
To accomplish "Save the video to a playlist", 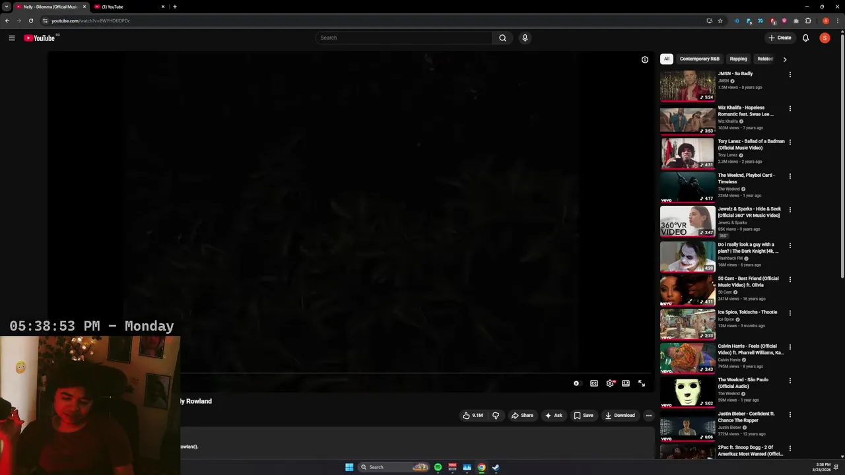I will [x=584, y=416].
